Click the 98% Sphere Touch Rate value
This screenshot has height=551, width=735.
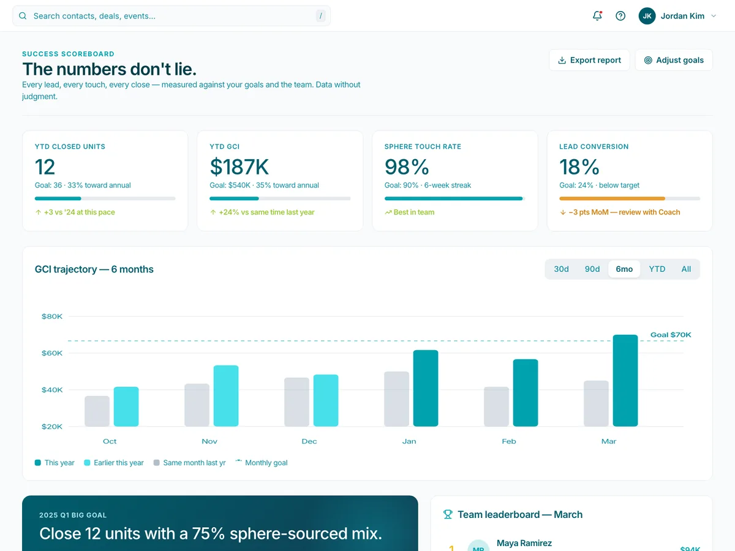407,167
